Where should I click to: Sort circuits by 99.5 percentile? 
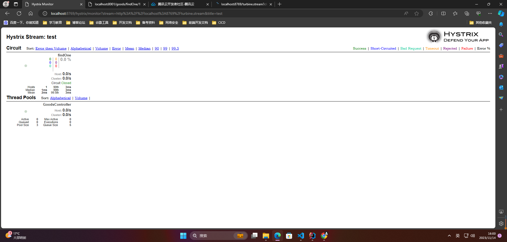175,49
